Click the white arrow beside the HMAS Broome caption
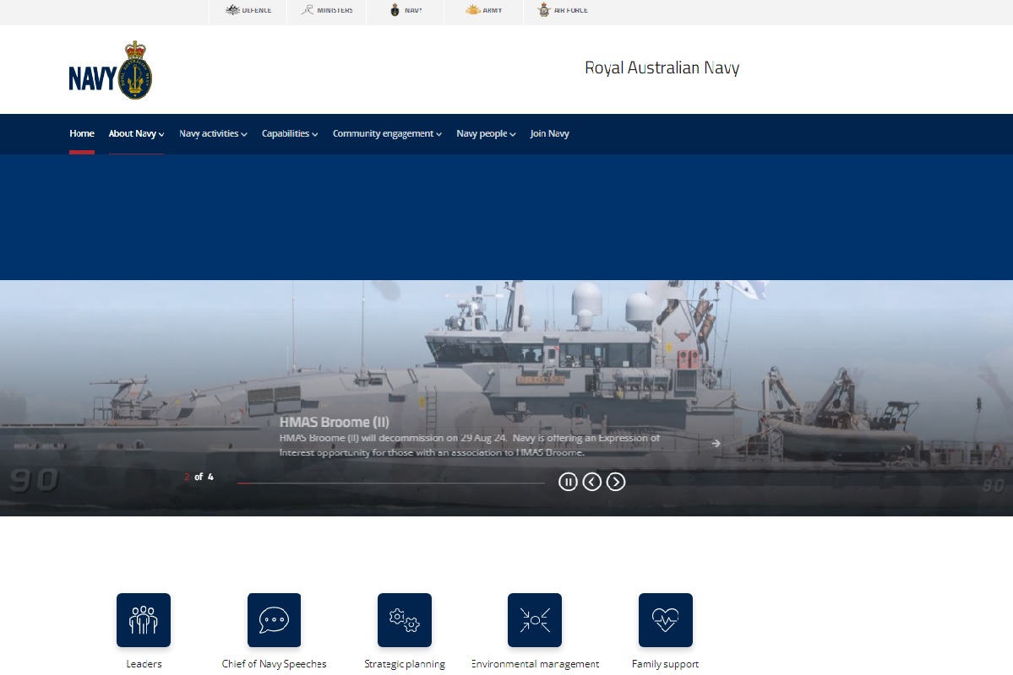Screen dimensions: 1013x675 (716, 443)
